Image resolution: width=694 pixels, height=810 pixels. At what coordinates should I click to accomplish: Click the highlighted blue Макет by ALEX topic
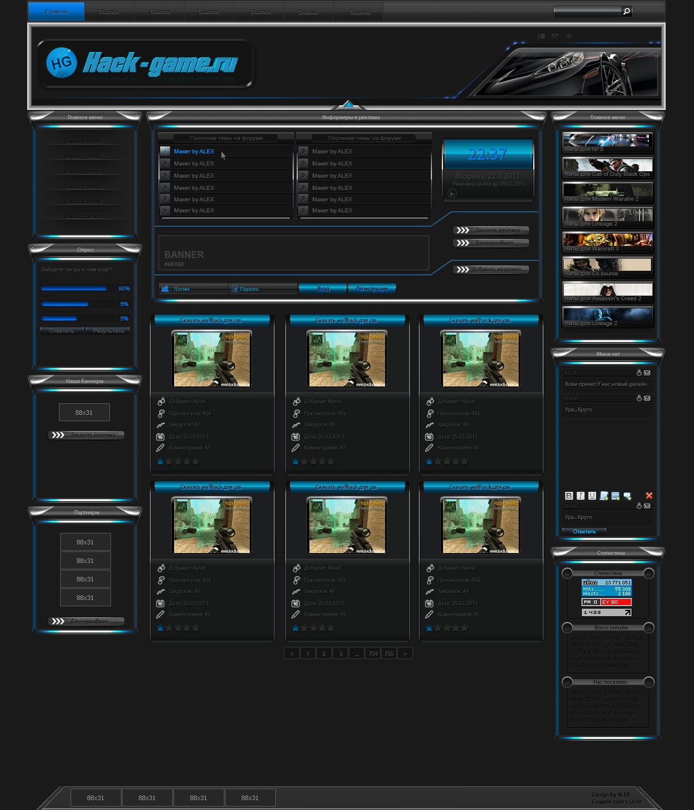[x=194, y=151]
